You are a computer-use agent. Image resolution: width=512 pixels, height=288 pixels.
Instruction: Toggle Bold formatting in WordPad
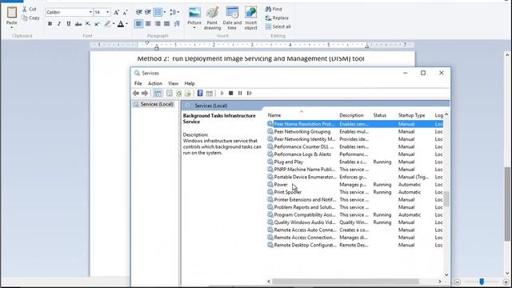click(x=50, y=23)
